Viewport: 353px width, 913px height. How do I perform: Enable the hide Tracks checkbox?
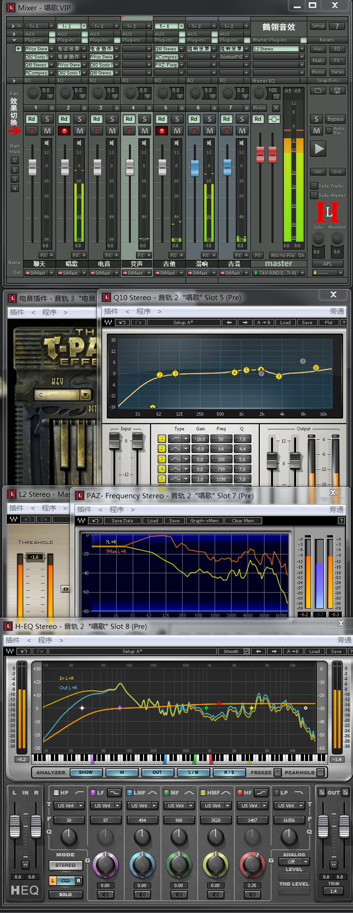pyautogui.click(x=314, y=186)
